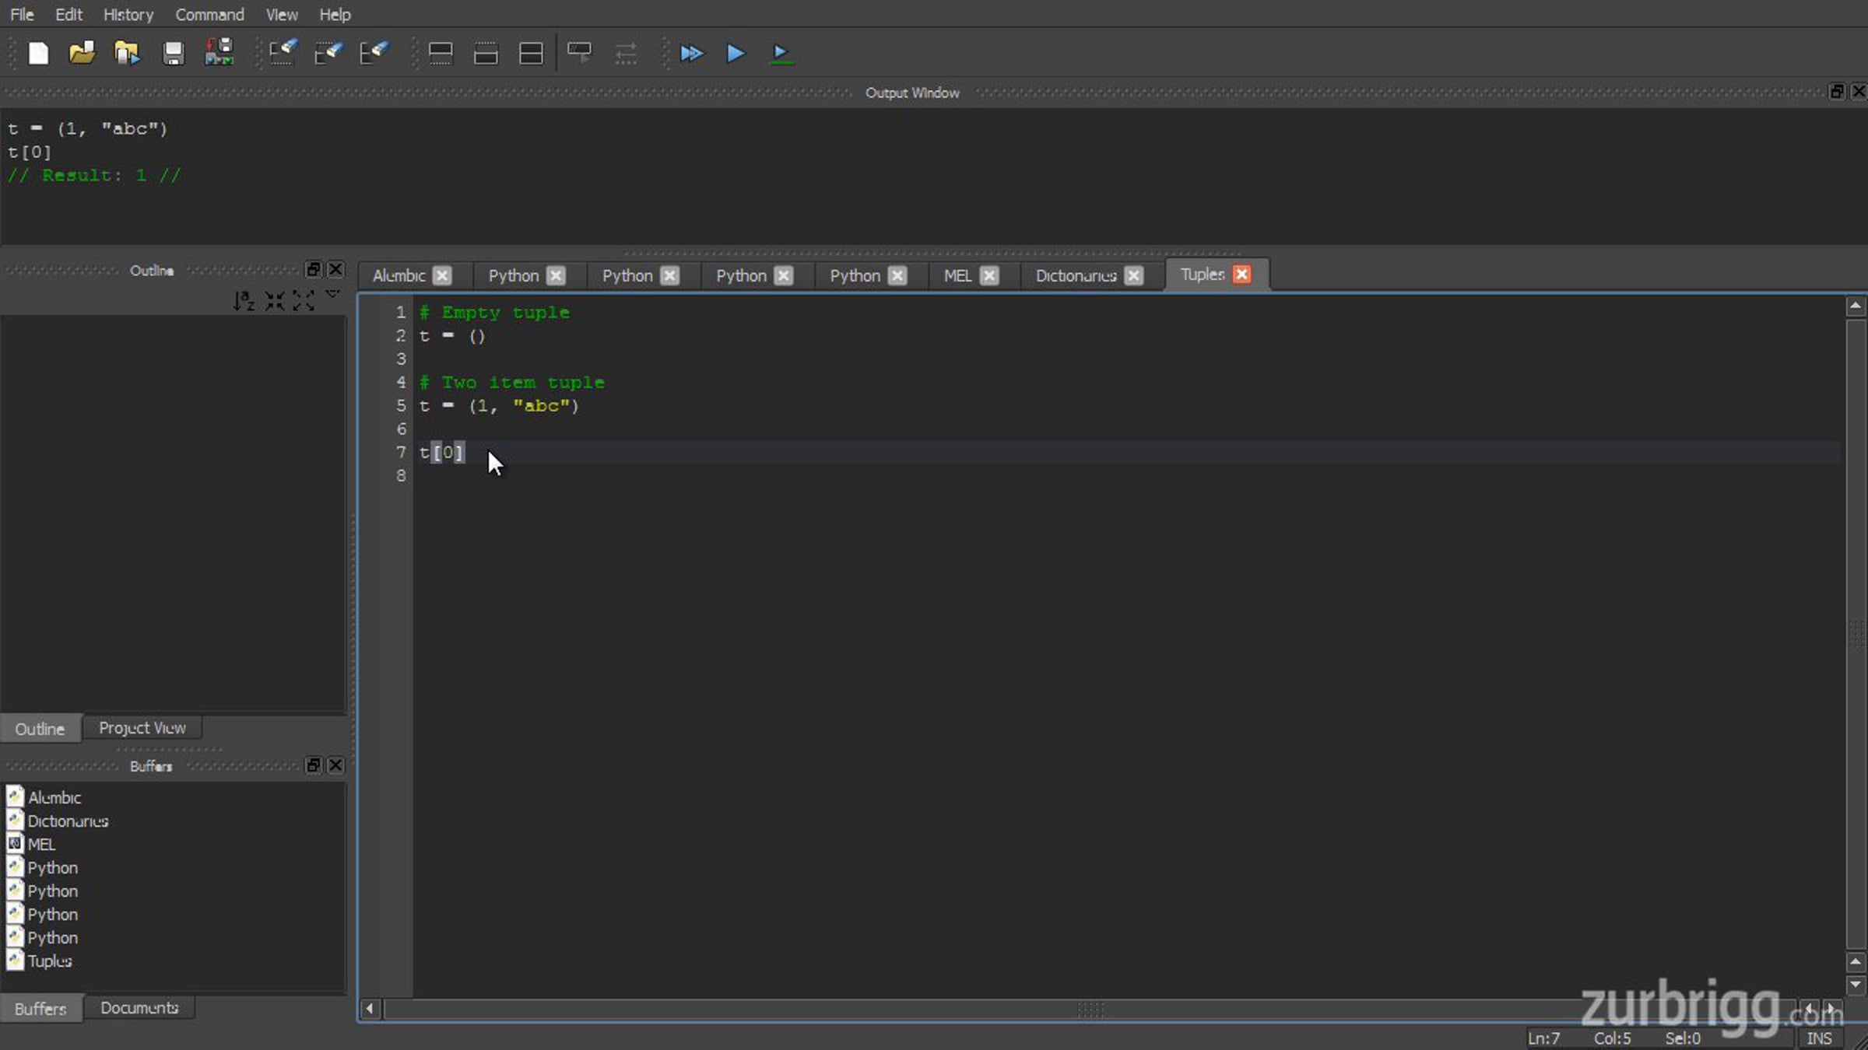Execute all with double arrow icon
Viewport: 1868px width, 1050px height.
click(691, 53)
